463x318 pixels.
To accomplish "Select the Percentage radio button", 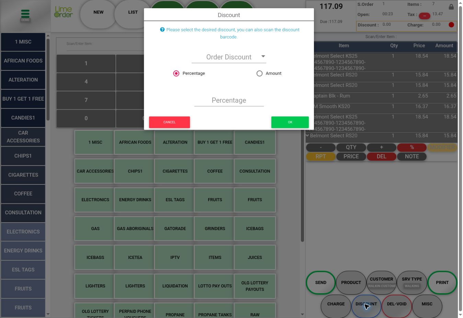I will coord(176,73).
